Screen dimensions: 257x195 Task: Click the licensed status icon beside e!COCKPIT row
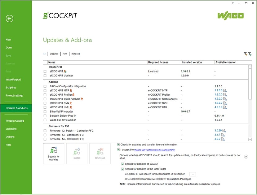pyautogui.click(x=65, y=71)
